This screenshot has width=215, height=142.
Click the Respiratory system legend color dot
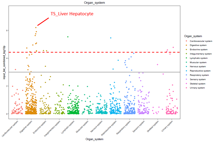pos(187,75)
